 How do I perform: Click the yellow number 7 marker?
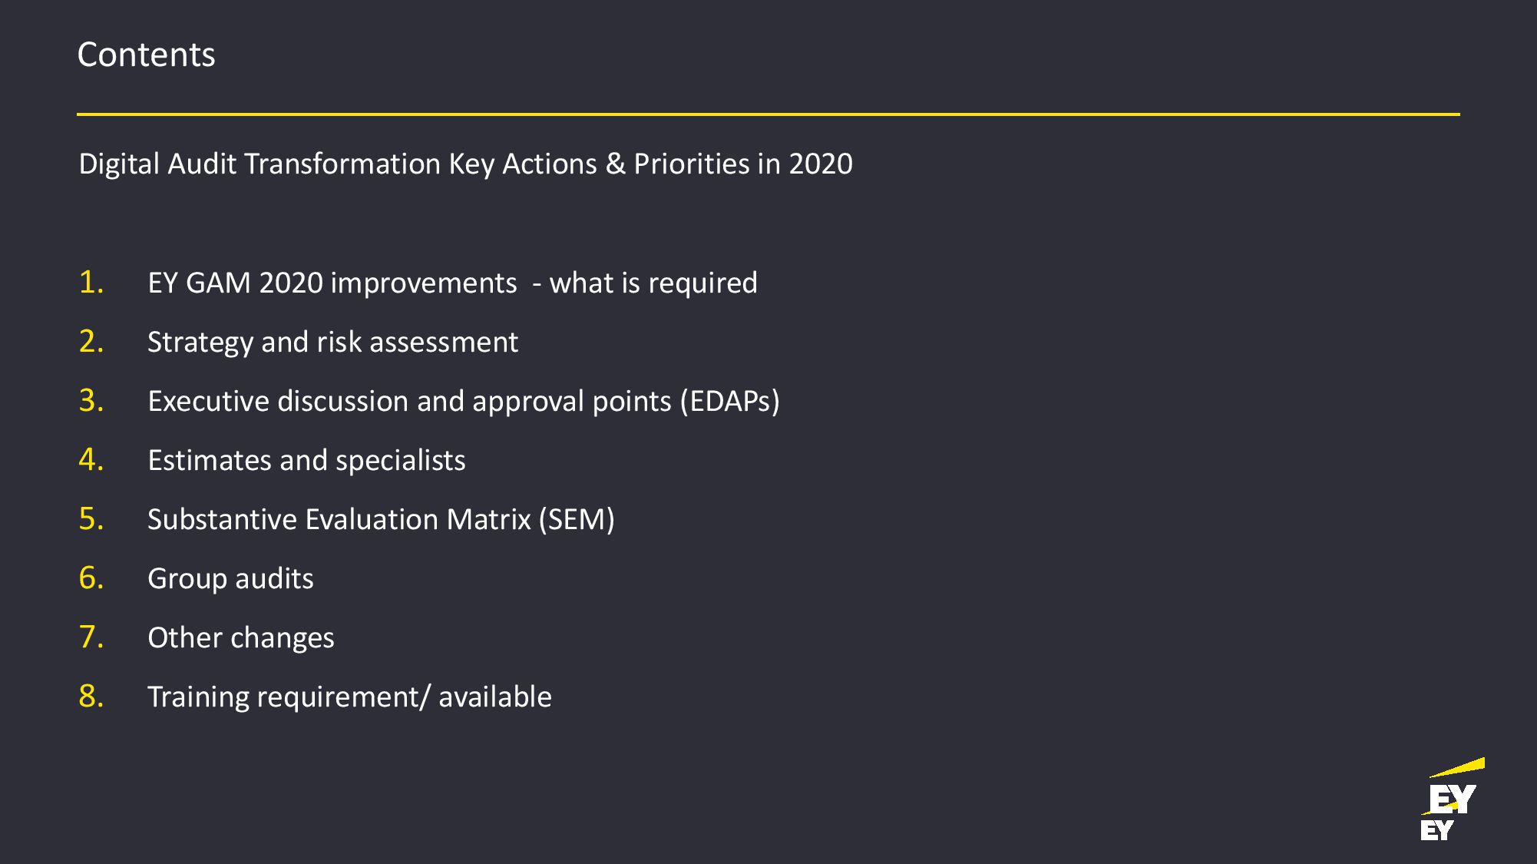coord(91,637)
